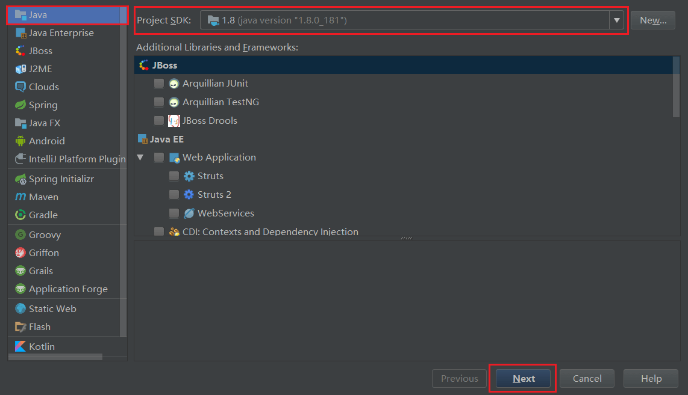This screenshot has height=395, width=688.
Task: Click the JBoss header icon in frameworks
Action: 143,66
